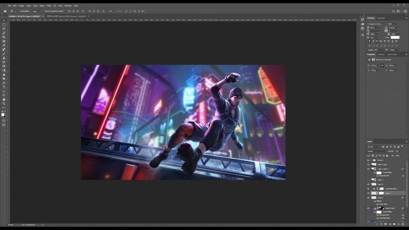Open the Window menu
This screenshot has height=230, width=409.
click(x=68, y=6)
